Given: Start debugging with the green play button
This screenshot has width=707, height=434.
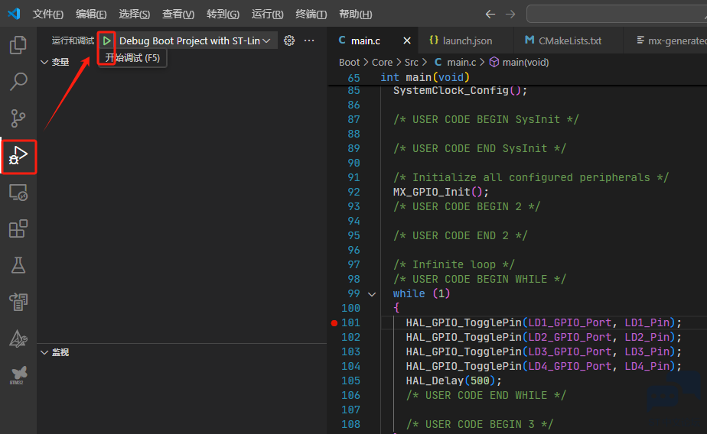Looking at the screenshot, I should 107,41.
